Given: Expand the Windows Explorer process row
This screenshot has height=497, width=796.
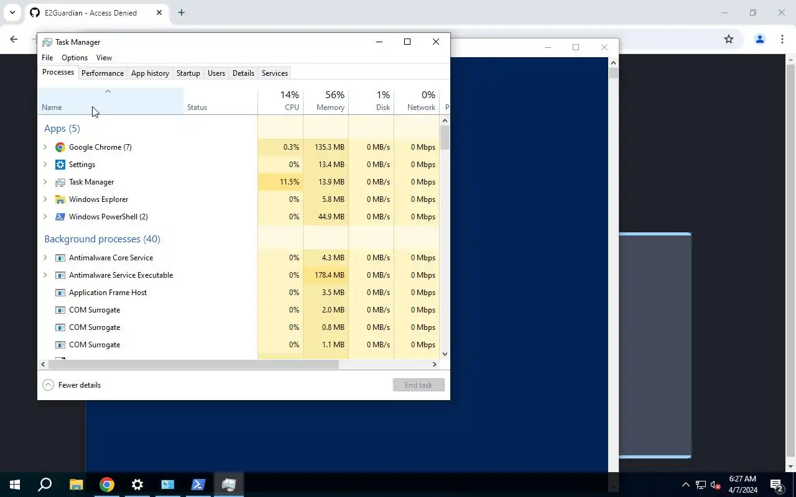Looking at the screenshot, I should (45, 199).
